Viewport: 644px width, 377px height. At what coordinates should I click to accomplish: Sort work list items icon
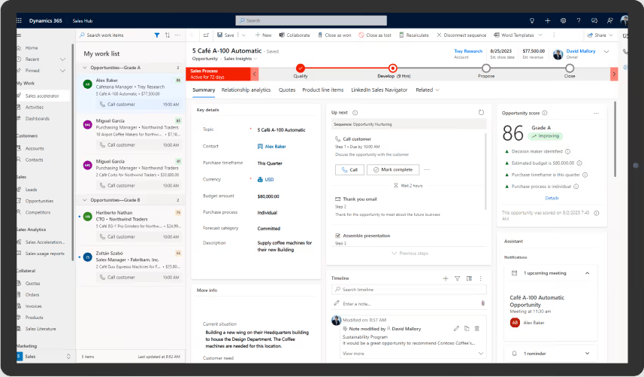(x=167, y=35)
